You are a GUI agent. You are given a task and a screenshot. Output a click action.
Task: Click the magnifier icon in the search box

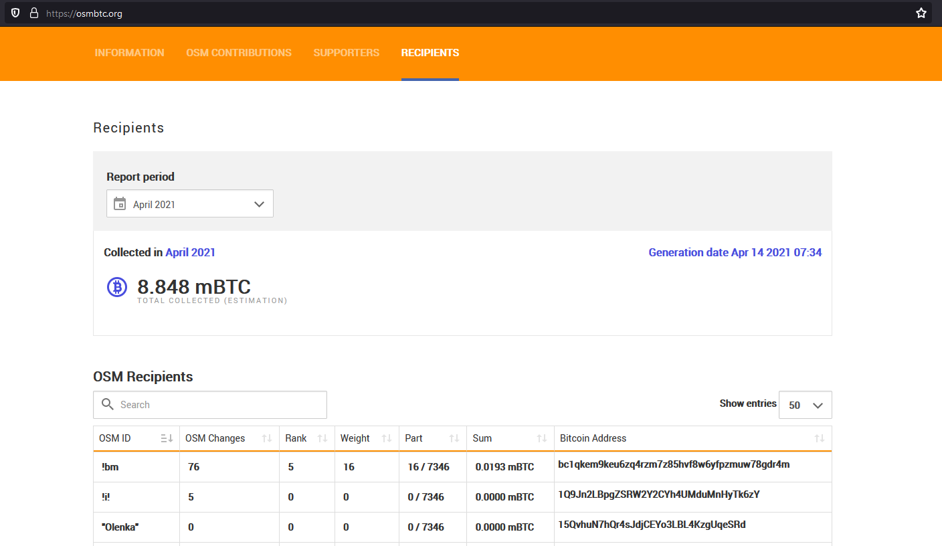click(x=108, y=404)
